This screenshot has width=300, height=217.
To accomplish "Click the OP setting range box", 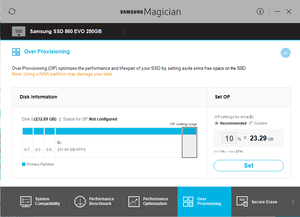I will [190, 142].
